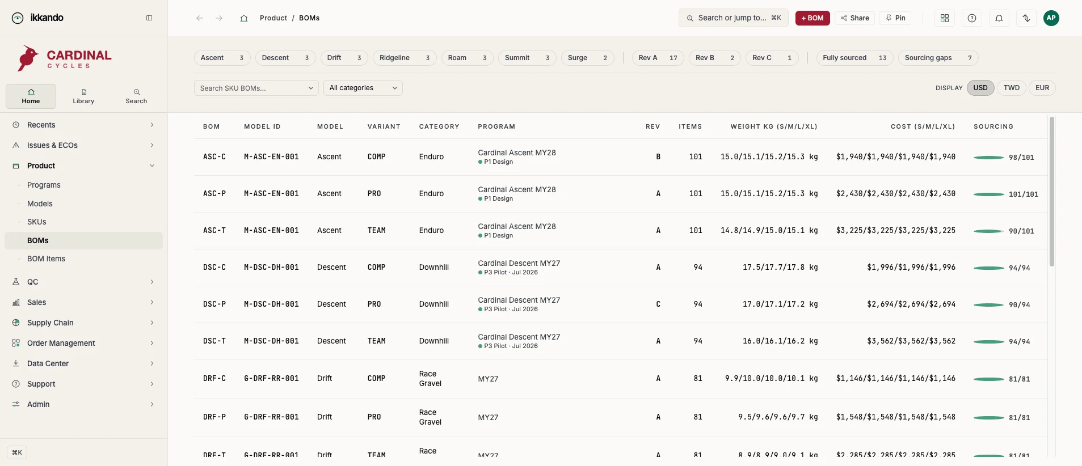Collapse the sidebar panel icon
The width and height of the screenshot is (1082, 466).
tap(149, 18)
